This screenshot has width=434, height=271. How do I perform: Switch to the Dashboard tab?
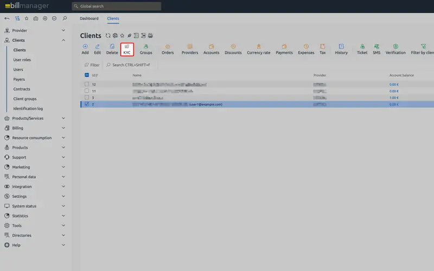[89, 18]
